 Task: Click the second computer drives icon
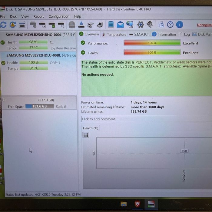pyautogui.click(x=100, y=25)
